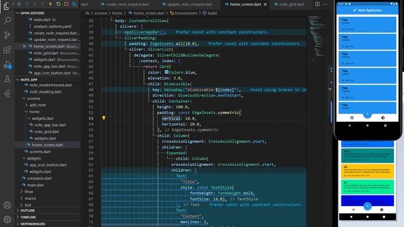404x227 pixels.
Task: Open the Explorer view in activity bar
Action: [7, 6]
